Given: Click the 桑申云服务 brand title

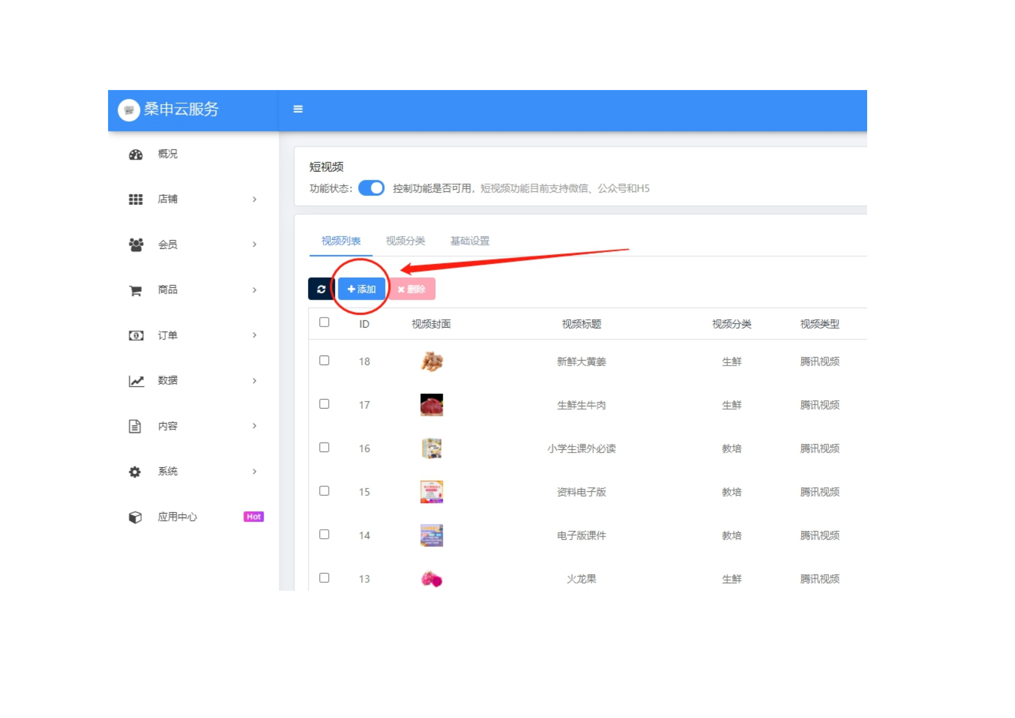Looking at the screenshot, I should tap(181, 109).
